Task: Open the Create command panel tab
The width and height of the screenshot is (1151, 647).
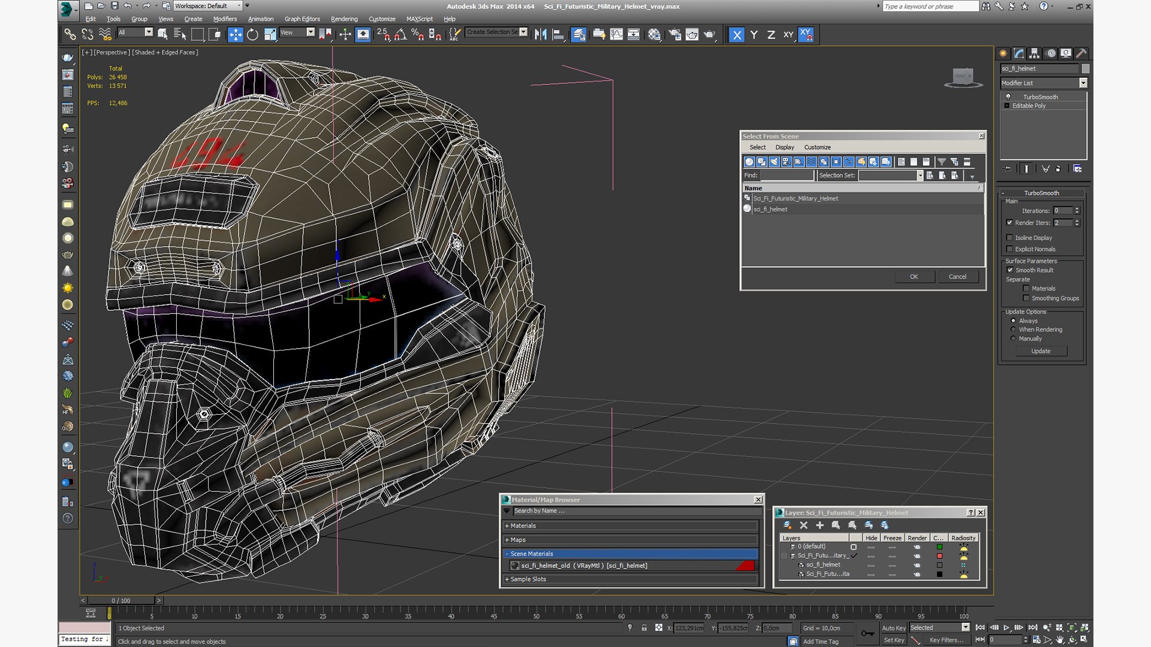Action: pyautogui.click(x=1003, y=53)
